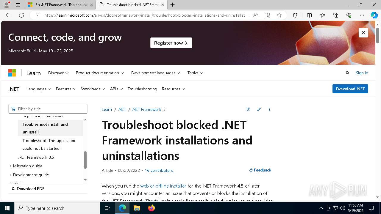This screenshot has height=214, width=381.
Task: Open the split screen icon
Action: [309, 15]
